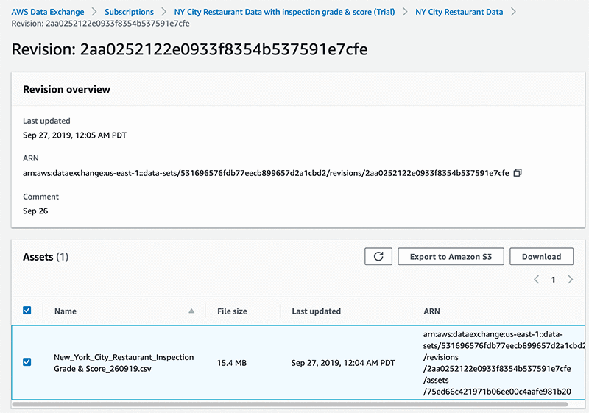Click the current breadcrumb Revision text

click(x=100, y=24)
